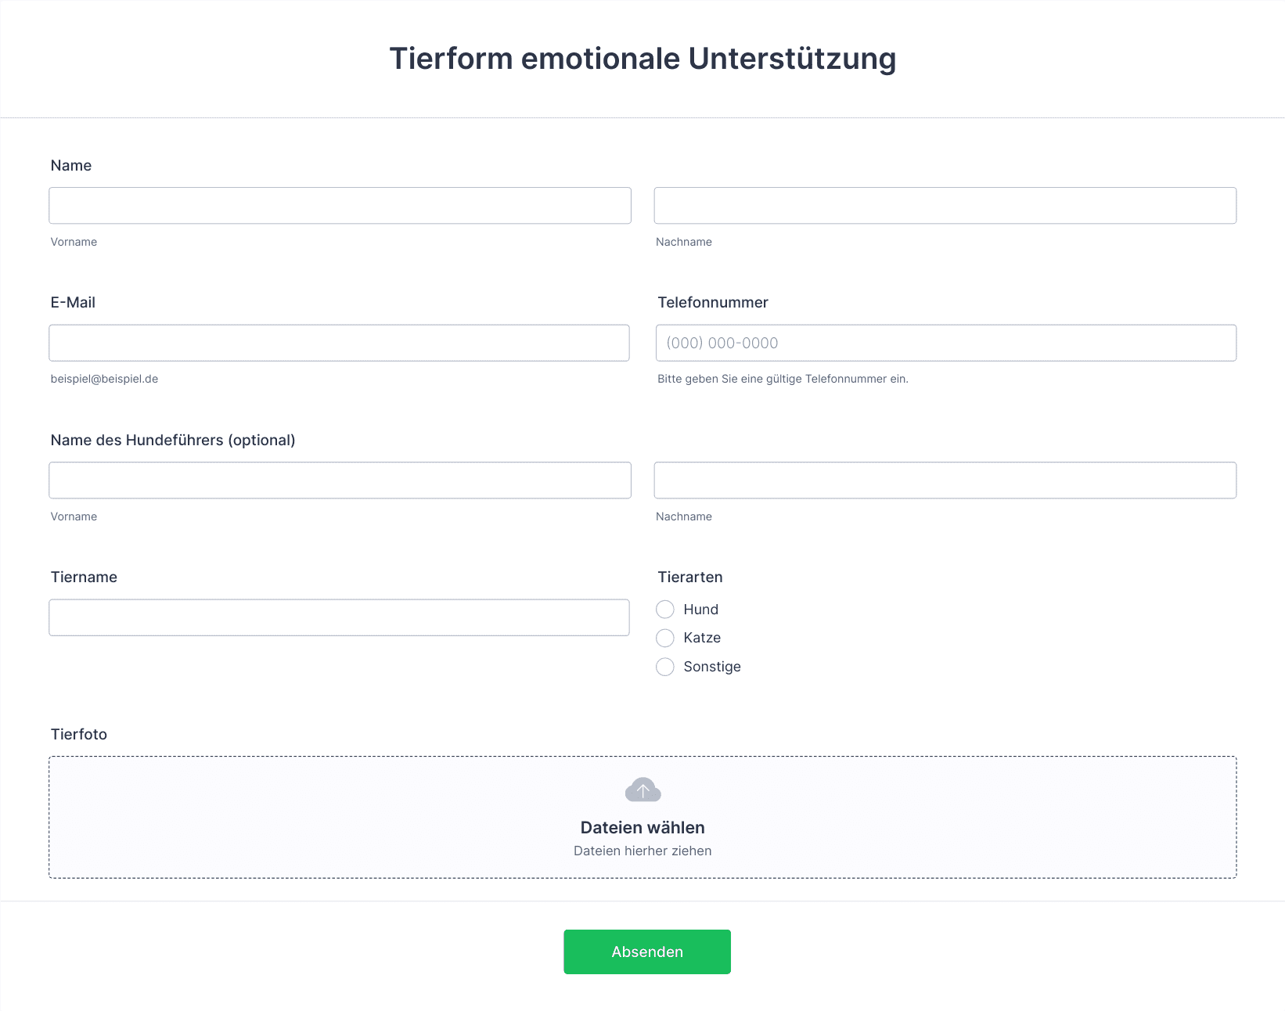Focus Hundeführer Vorname input field
This screenshot has width=1285, height=1011.
pyautogui.click(x=340, y=480)
